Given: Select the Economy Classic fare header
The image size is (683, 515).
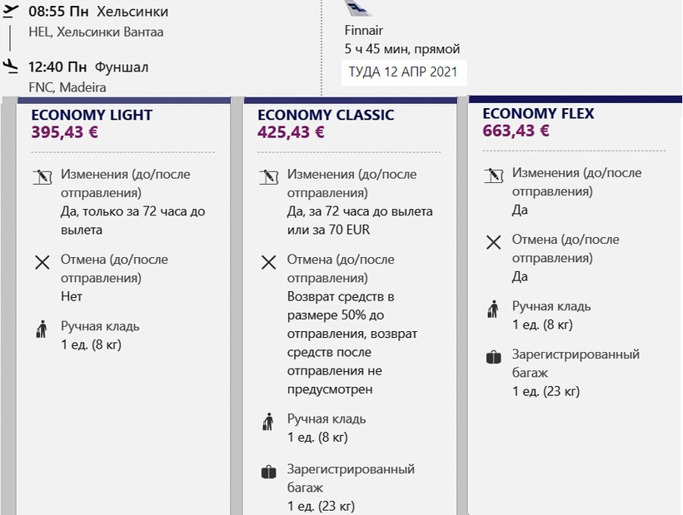Looking at the screenshot, I should pyautogui.click(x=326, y=115).
